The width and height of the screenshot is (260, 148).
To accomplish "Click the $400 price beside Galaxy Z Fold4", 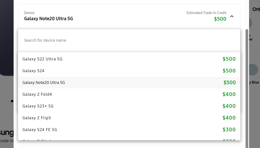I will [x=229, y=94].
